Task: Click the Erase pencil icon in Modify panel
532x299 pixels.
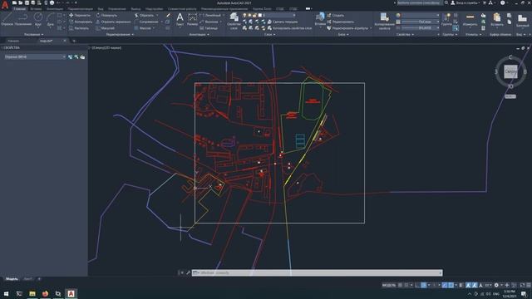Action: tap(168, 15)
